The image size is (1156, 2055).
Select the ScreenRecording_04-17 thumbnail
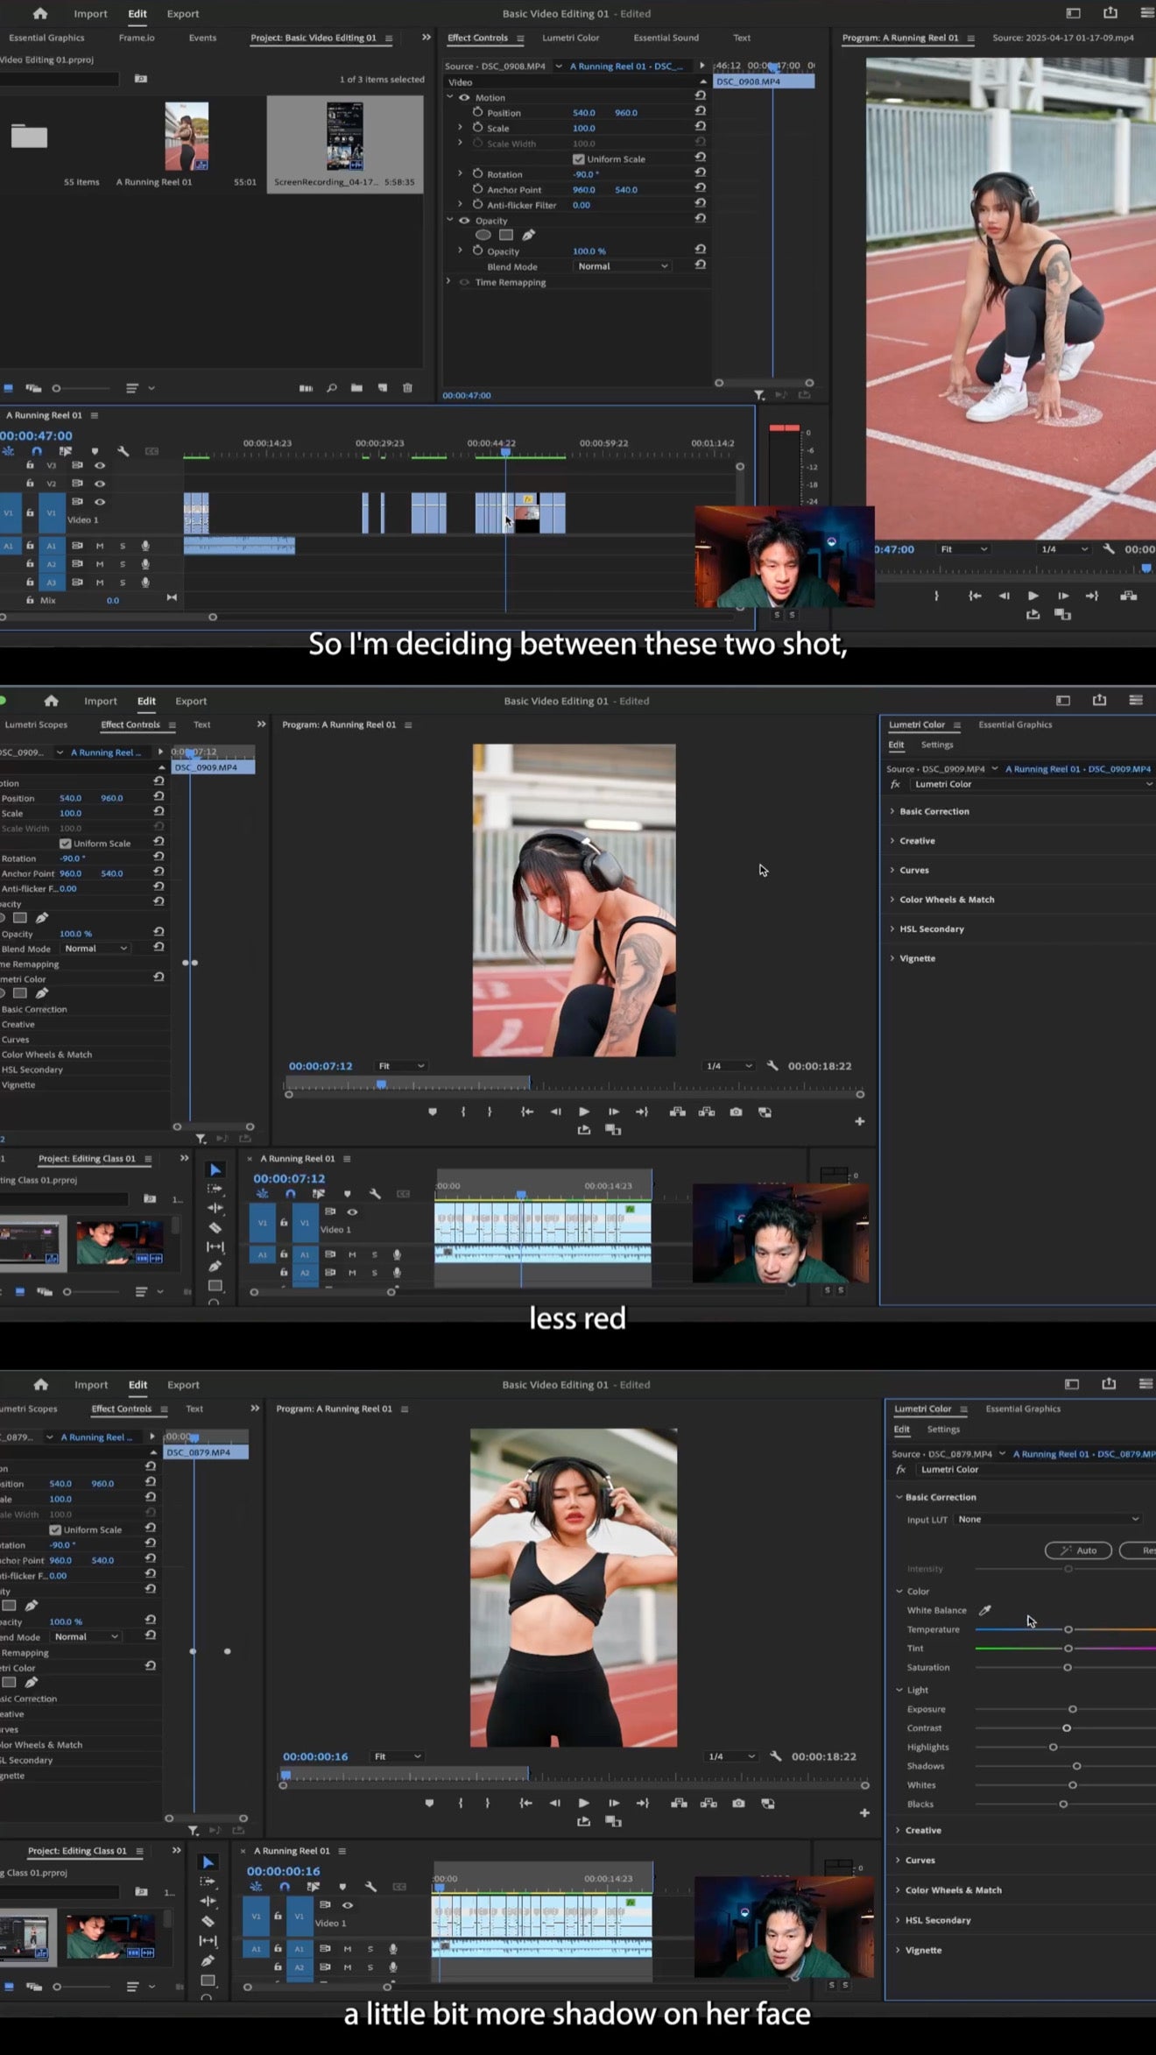coord(345,137)
